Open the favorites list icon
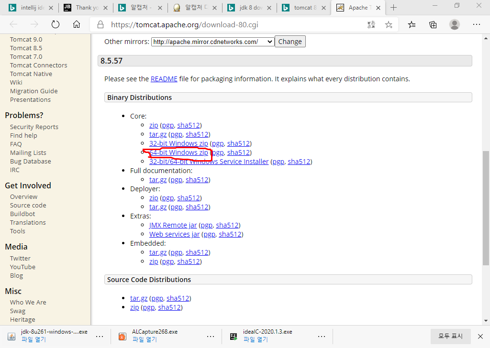490x348 pixels. click(412, 25)
